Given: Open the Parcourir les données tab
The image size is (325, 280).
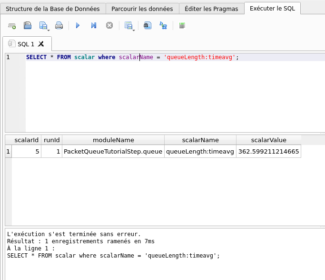Looking at the screenshot, I should pyautogui.click(x=142, y=9).
